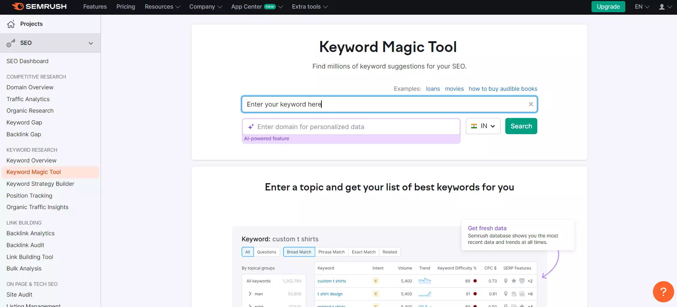The width and height of the screenshot is (677, 307).
Task: Click the trend sparkline for custom t shirts
Action: tap(425, 281)
